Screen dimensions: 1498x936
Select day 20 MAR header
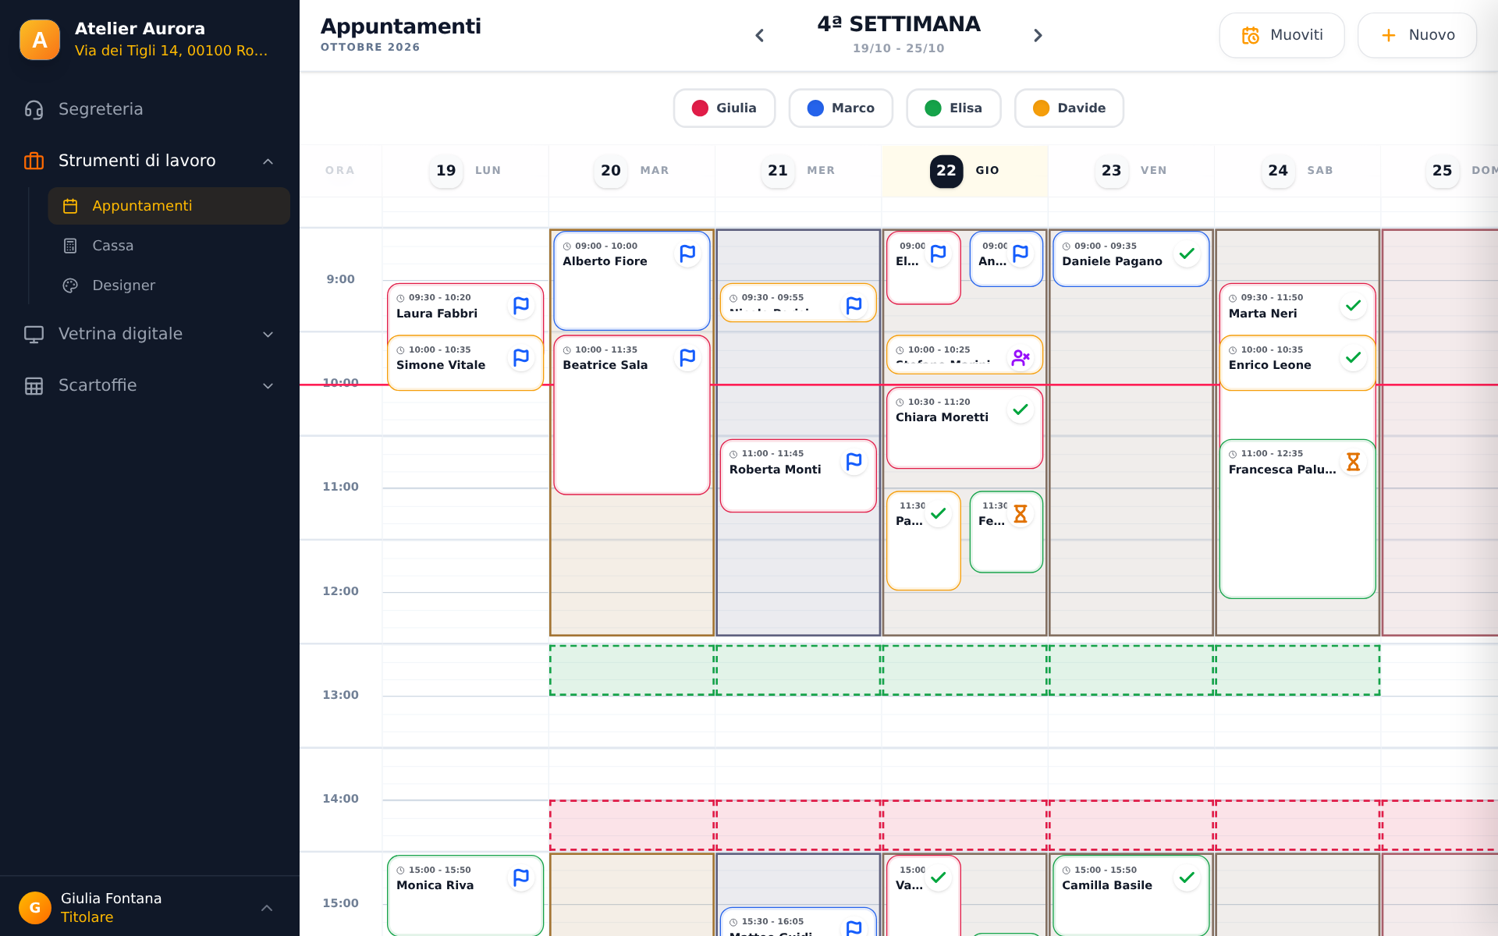(632, 171)
